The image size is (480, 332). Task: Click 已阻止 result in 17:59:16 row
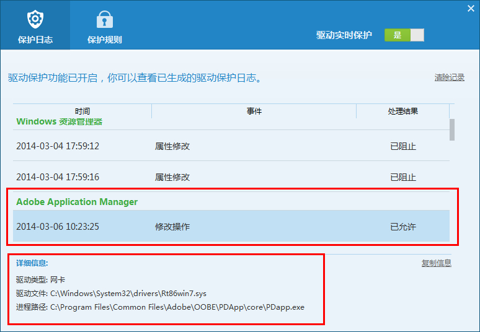point(403,177)
